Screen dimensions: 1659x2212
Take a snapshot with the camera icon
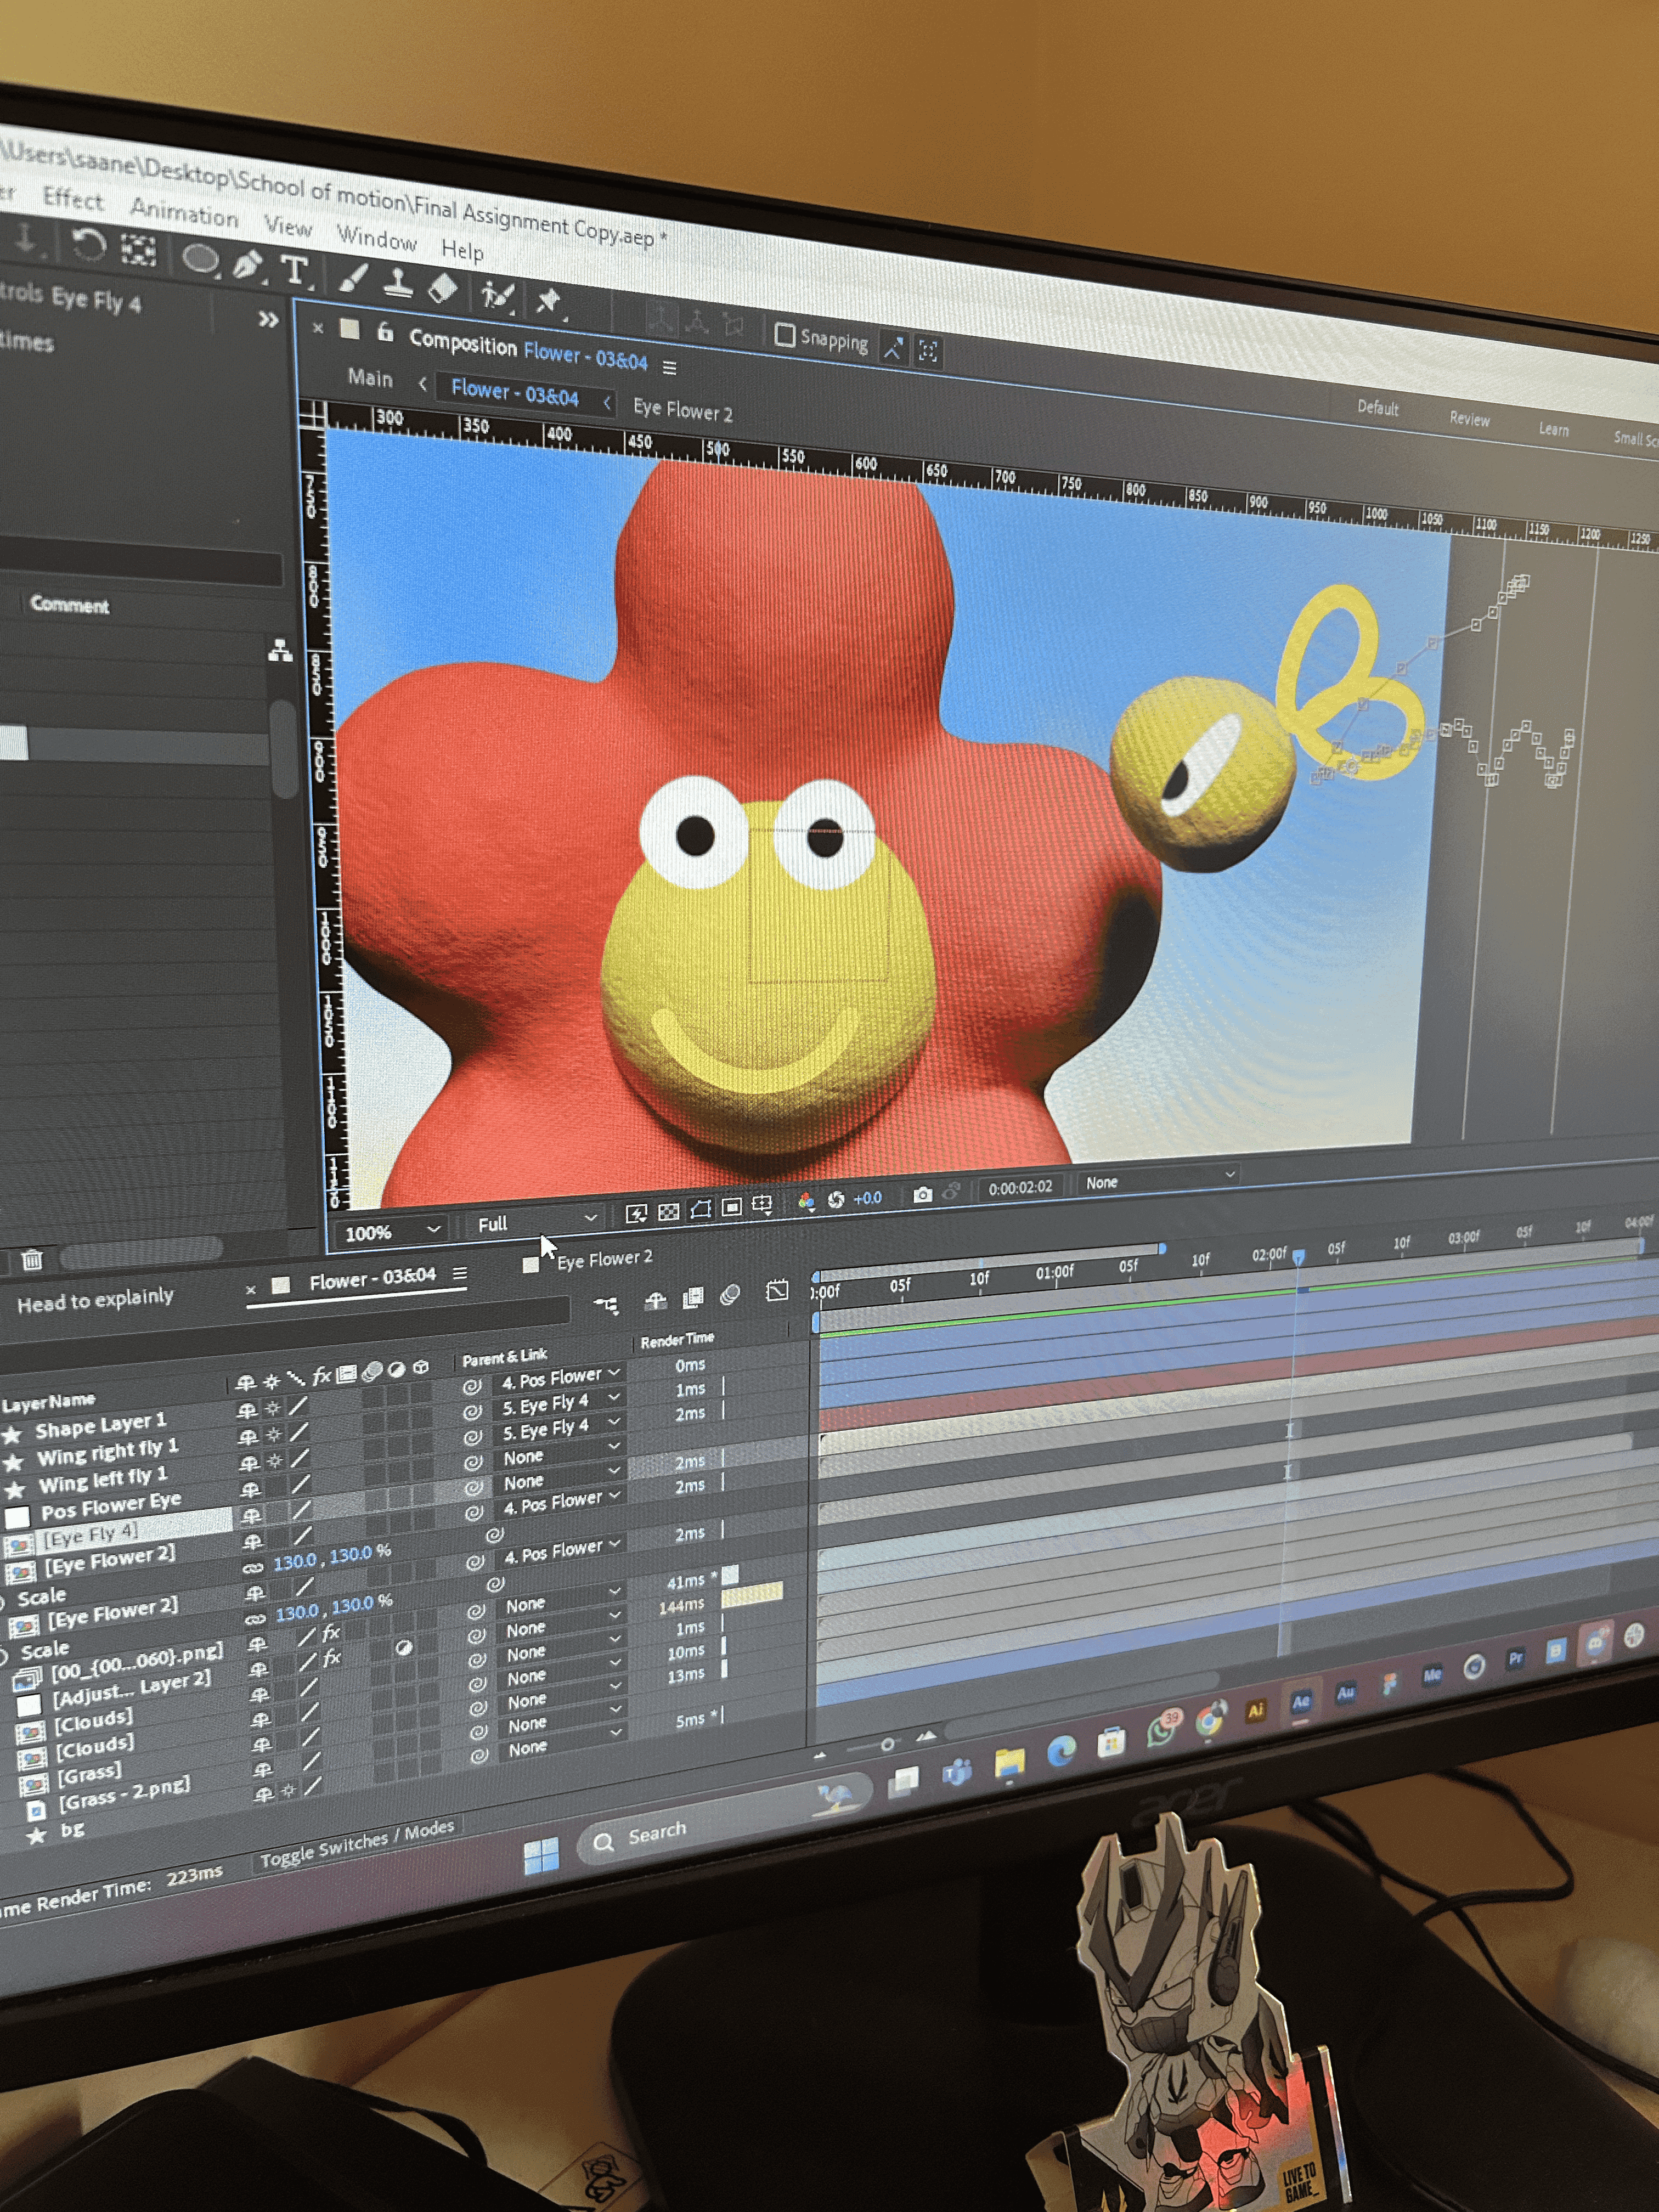[x=922, y=1194]
